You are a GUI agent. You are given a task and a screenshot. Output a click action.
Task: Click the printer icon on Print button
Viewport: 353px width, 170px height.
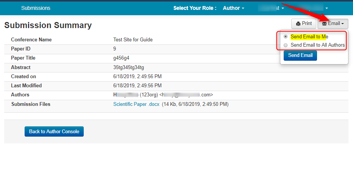click(298, 24)
